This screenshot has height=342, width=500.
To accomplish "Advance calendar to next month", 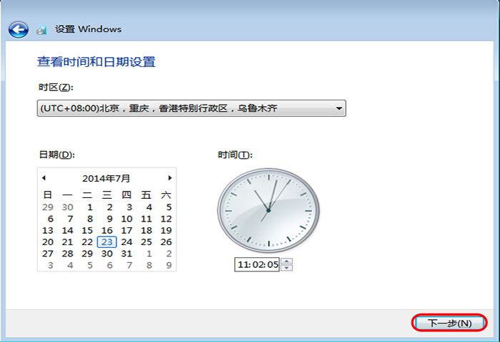I will (x=170, y=178).
